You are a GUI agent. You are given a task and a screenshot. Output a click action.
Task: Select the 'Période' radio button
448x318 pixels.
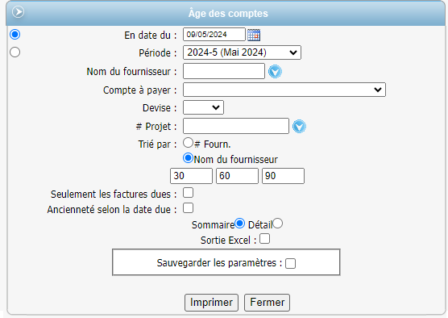(x=15, y=52)
